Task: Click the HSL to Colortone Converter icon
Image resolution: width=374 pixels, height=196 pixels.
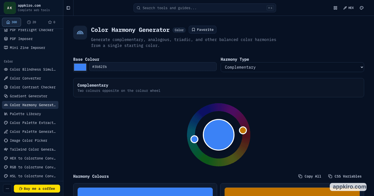Action: click(x=6, y=176)
